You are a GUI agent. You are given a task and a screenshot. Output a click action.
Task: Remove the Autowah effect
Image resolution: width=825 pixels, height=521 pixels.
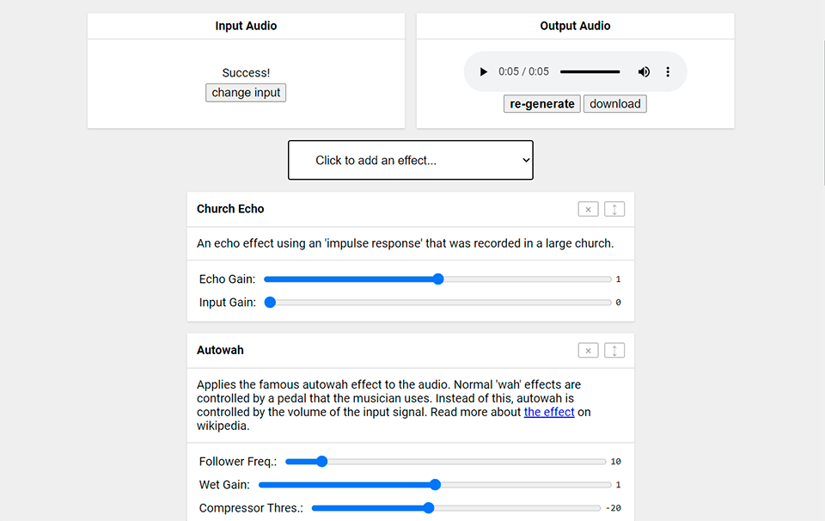(x=588, y=350)
